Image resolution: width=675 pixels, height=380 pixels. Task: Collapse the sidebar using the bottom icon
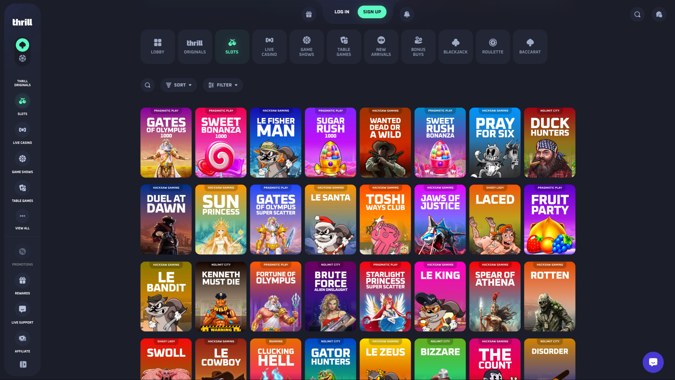click(22, 365)
